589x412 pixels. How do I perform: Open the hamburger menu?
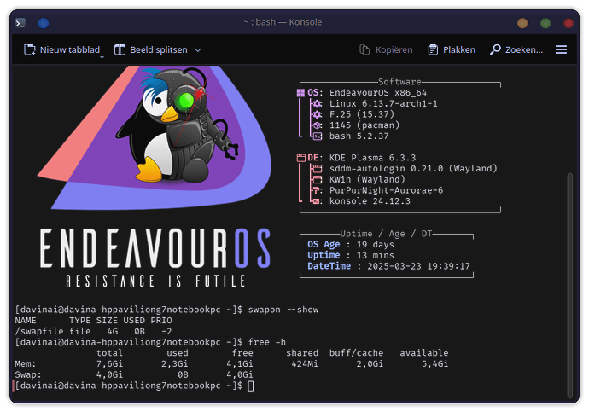pyautogui.click(x=561, y=50)
